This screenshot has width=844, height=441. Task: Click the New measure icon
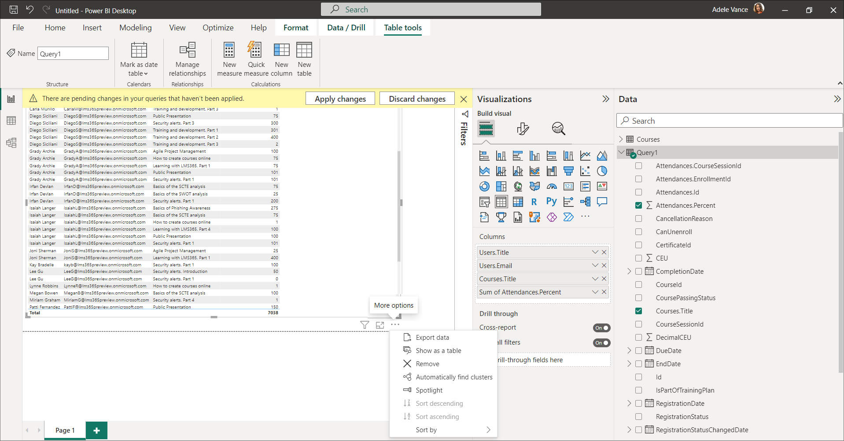229,51
